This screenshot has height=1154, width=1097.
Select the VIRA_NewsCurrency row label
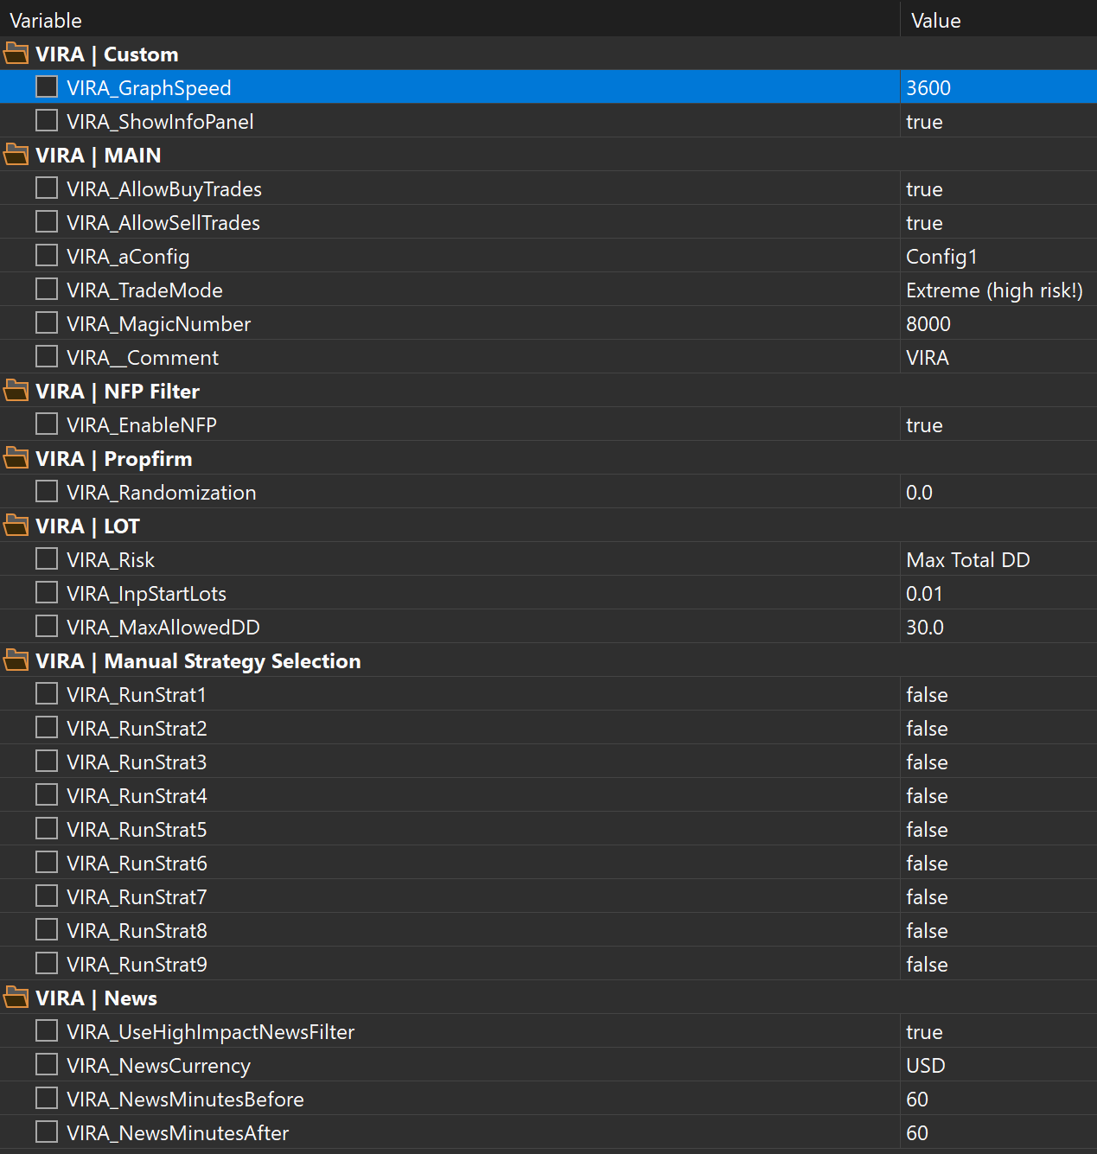tap(159, 1066)
